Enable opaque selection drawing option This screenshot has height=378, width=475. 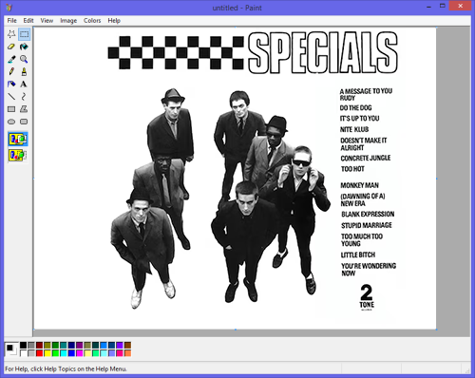point(18,139)
